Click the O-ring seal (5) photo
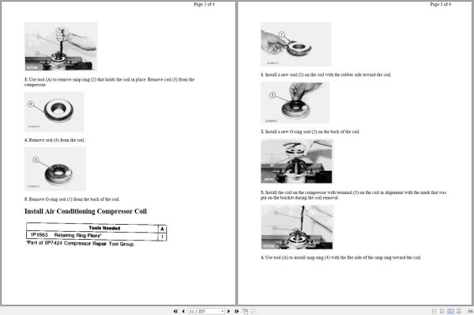This screenshot has height=315, width=474. click(55, 169)
